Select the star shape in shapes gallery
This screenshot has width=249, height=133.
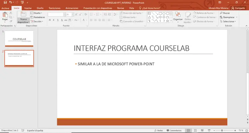tap(167, 21)
